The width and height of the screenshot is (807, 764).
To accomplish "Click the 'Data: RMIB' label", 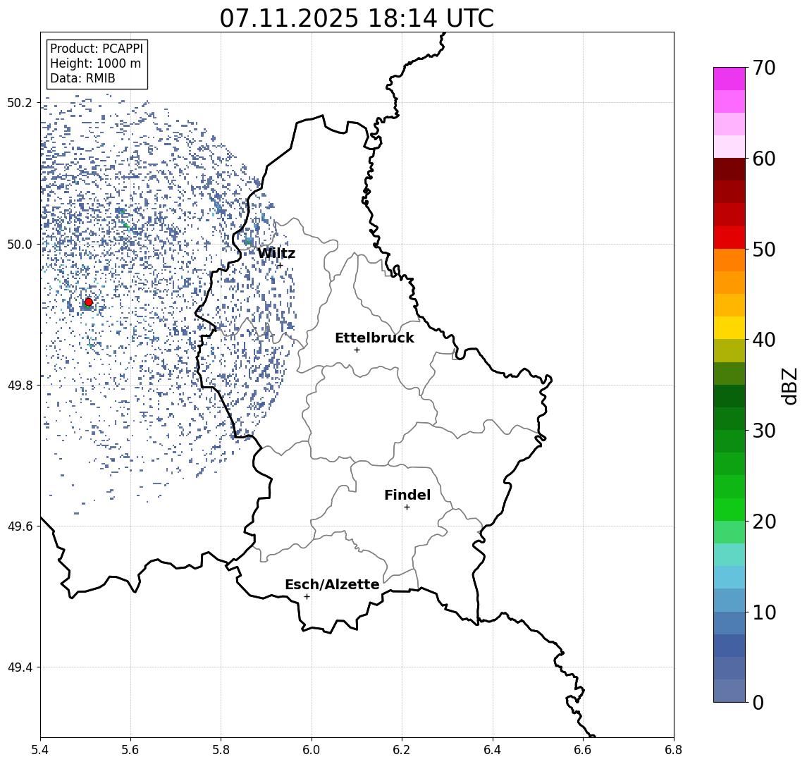I will [82, 78].
